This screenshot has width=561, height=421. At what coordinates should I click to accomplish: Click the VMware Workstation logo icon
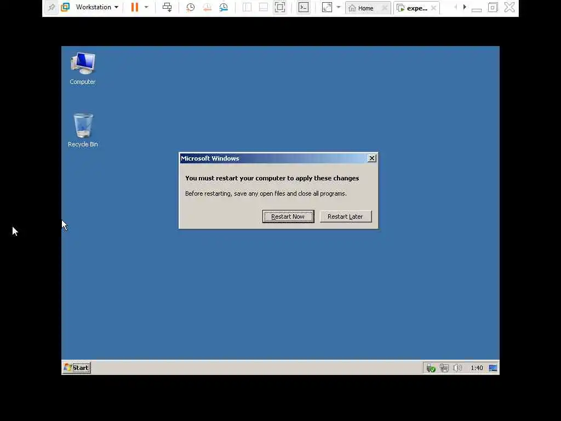(x=65, y=8)
